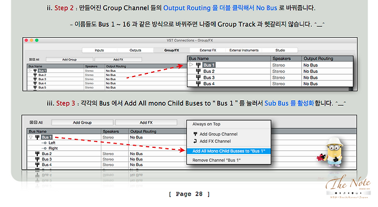The height and width of the screenshot is (207, 378).
Task: Select the Bus 5 name in the small VST Connections list
Action: [42, 88]
